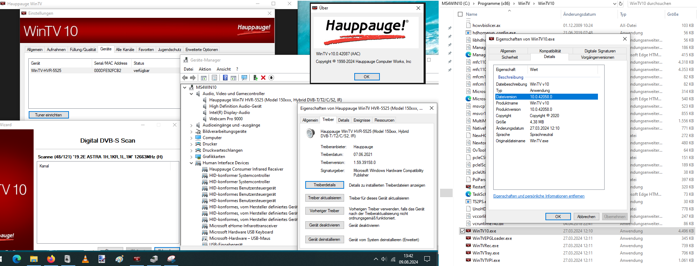Open the Properties sheet icon in Geräte-Manager toolbar
697x266 pixels.
[x=214, y=78]
